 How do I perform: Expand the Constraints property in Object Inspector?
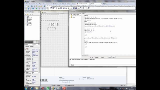click(x=25, y=55)
